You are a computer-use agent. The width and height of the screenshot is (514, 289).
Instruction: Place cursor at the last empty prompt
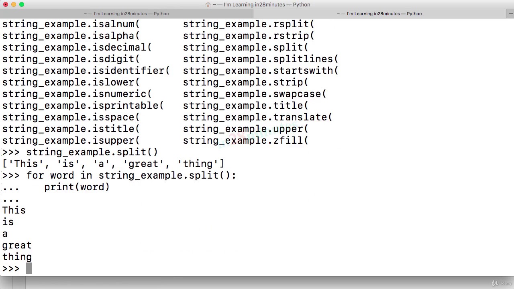(29, 269)
